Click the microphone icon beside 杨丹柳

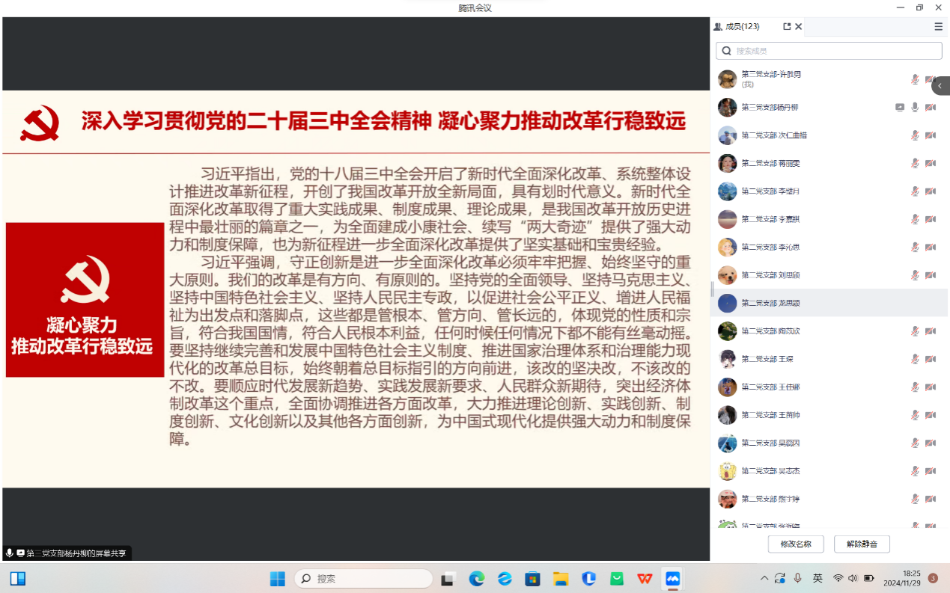[915, 108]
